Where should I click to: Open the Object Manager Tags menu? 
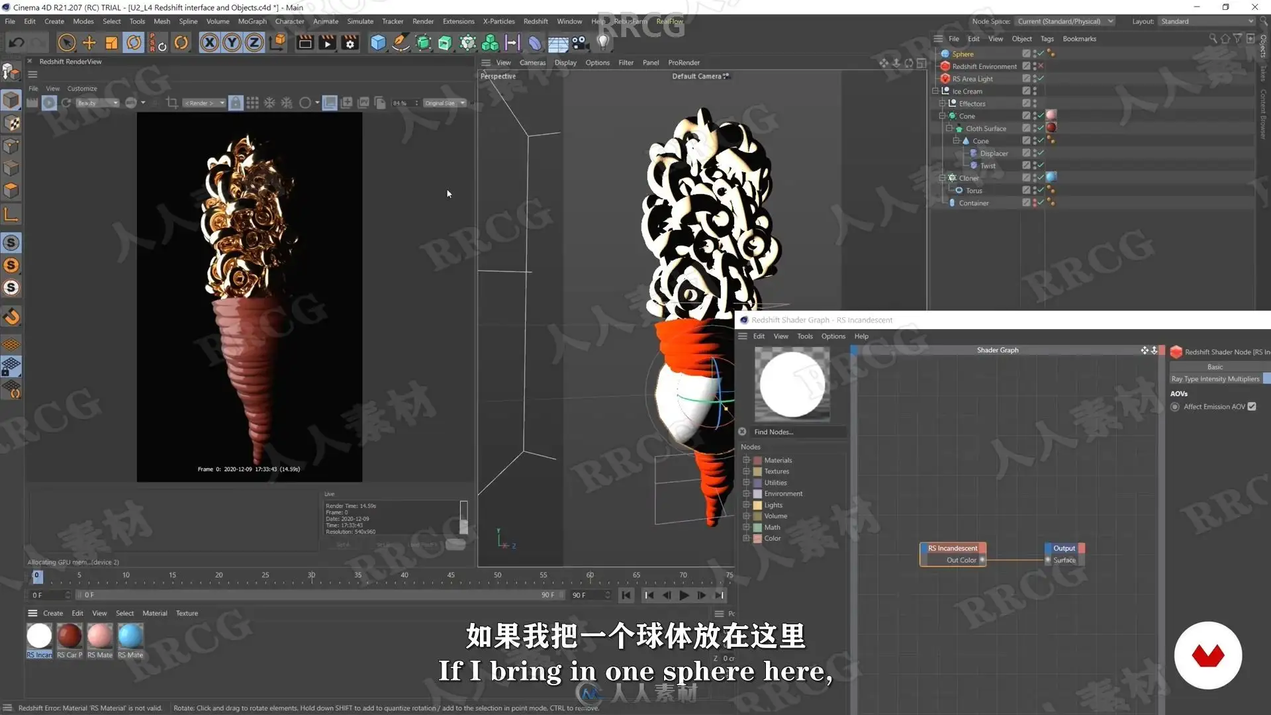tap(1047, 38)
